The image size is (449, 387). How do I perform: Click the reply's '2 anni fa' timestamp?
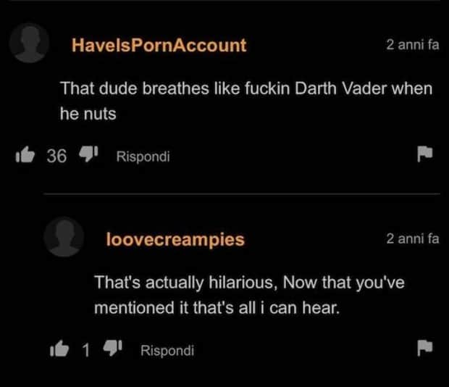click(x=413, y=238)
